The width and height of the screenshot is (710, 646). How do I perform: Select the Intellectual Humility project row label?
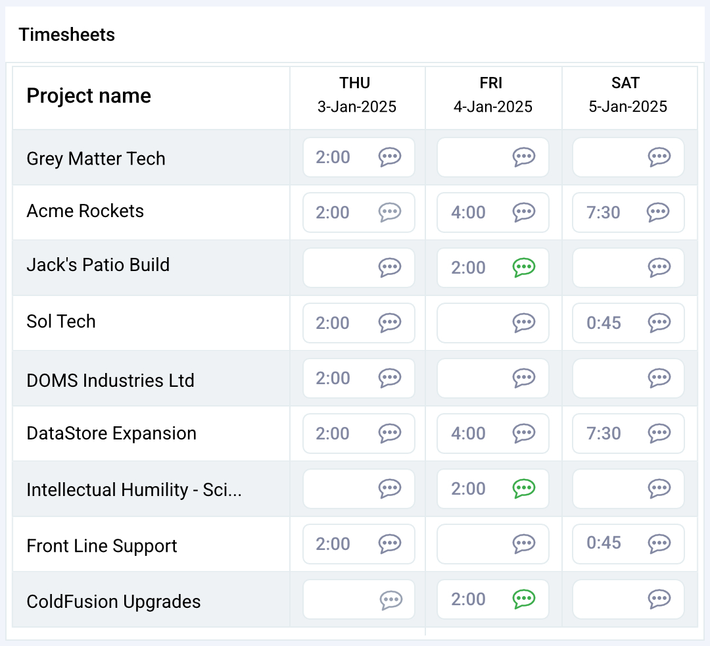pyautogui.click(x=134, y=490)
